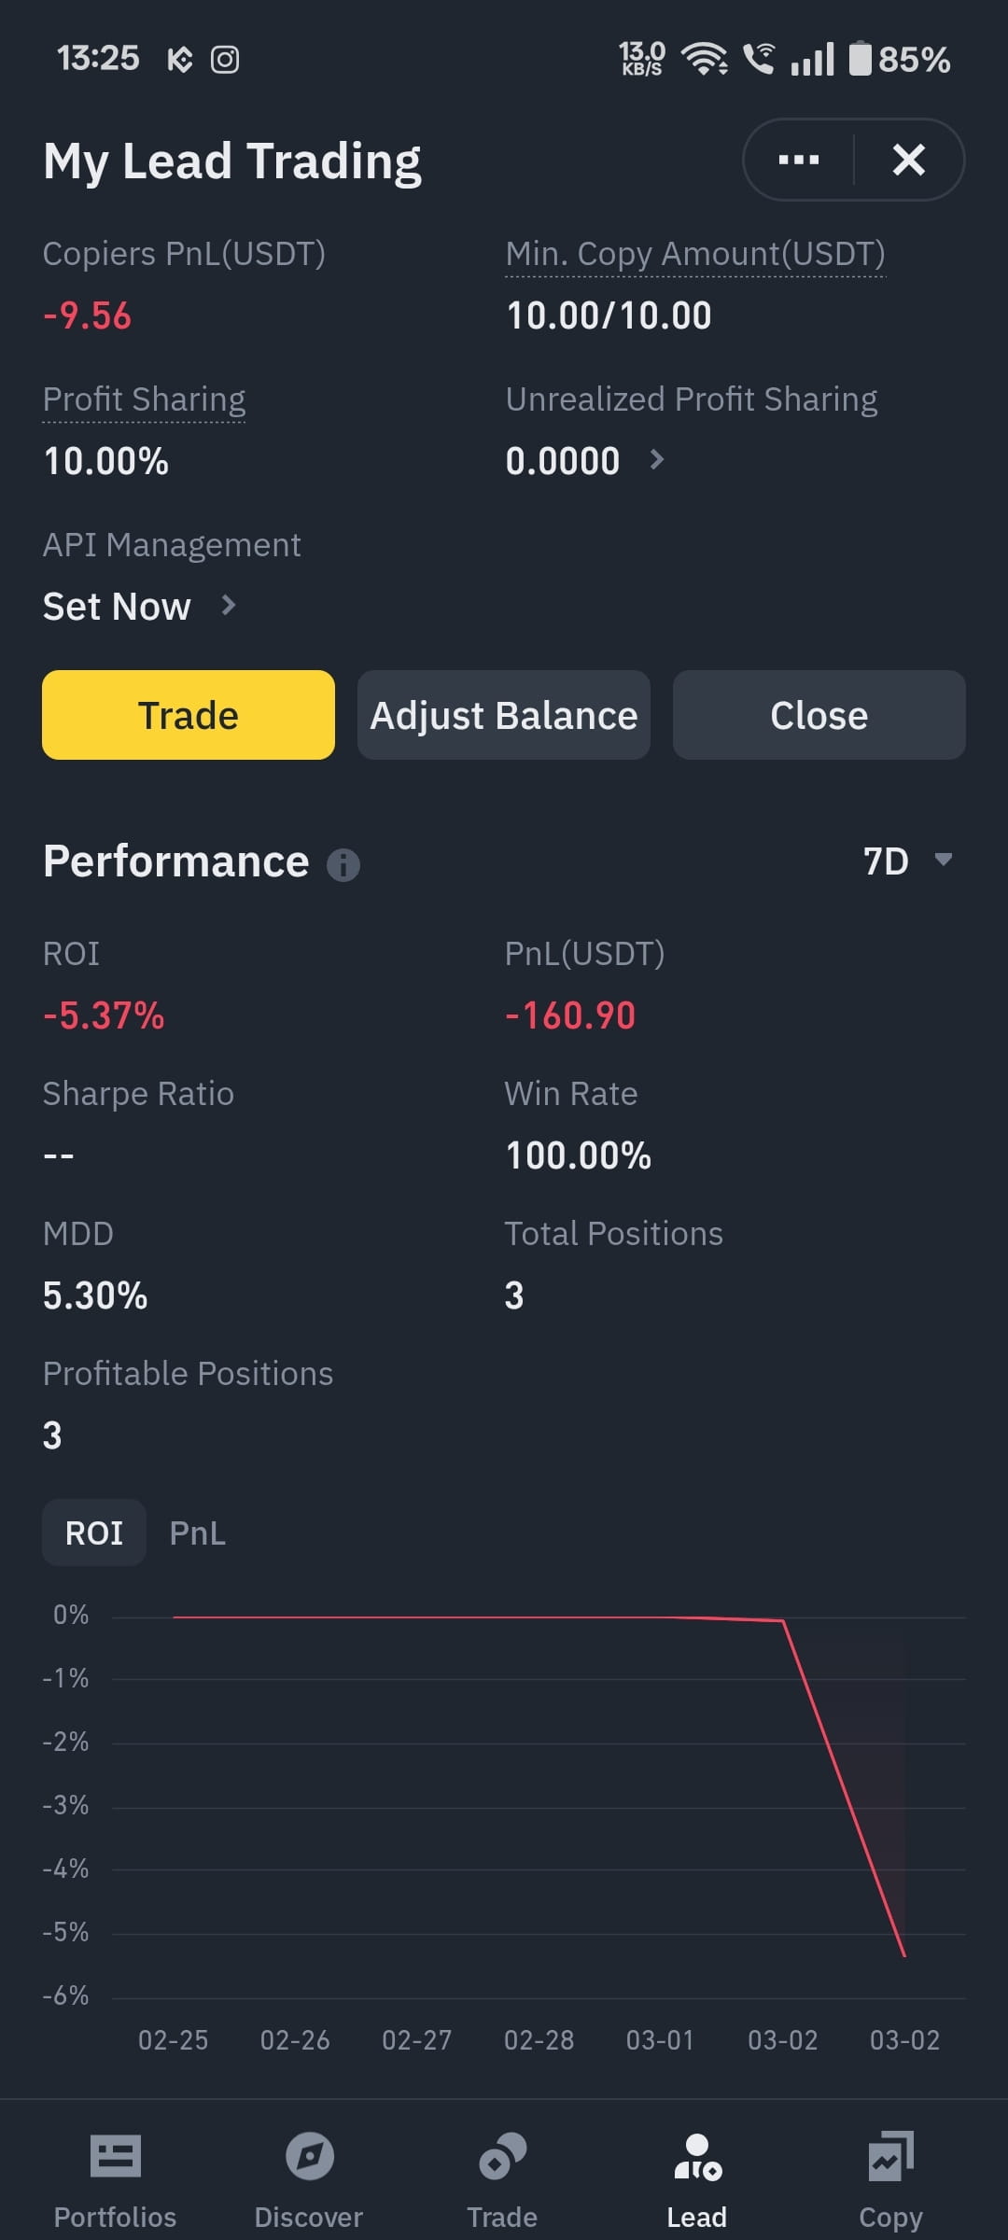Select the ROI chart tab
Screen dimensions: 1008x2240
[94, 1533]
